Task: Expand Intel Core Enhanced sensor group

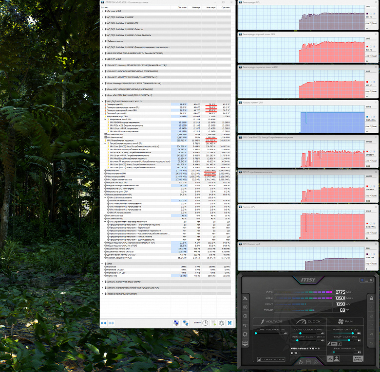Action: coord(102,29)
